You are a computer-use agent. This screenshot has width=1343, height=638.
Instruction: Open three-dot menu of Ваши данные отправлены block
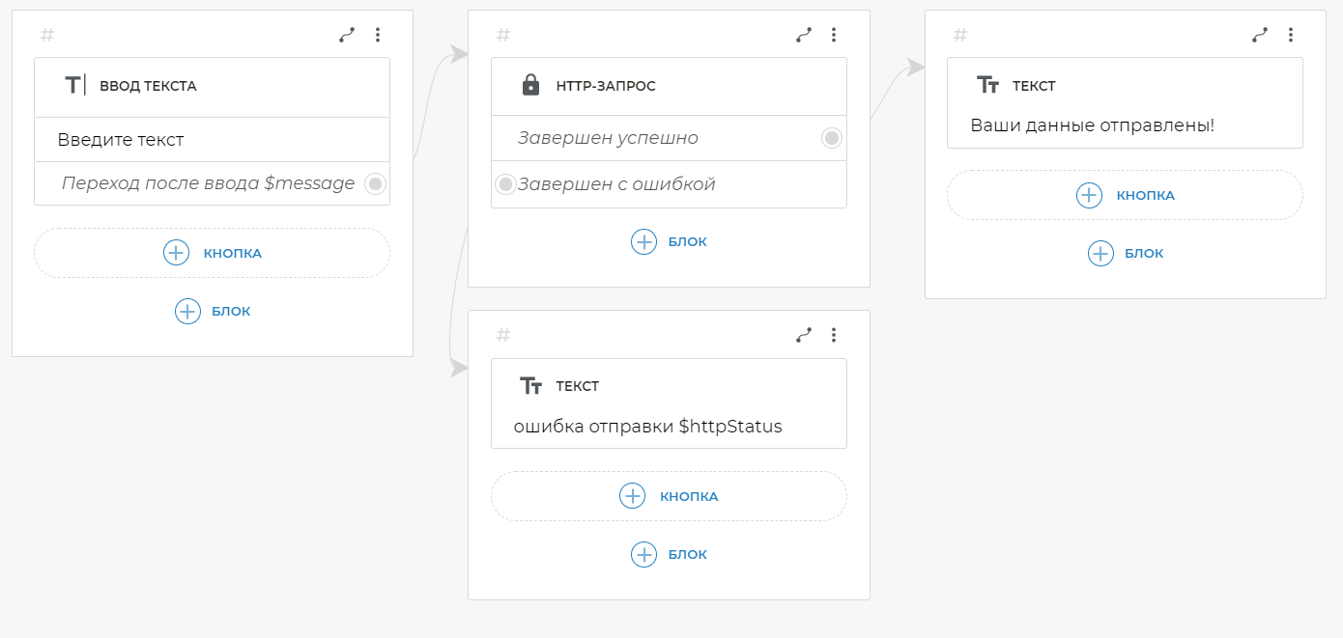point(1291,35)
